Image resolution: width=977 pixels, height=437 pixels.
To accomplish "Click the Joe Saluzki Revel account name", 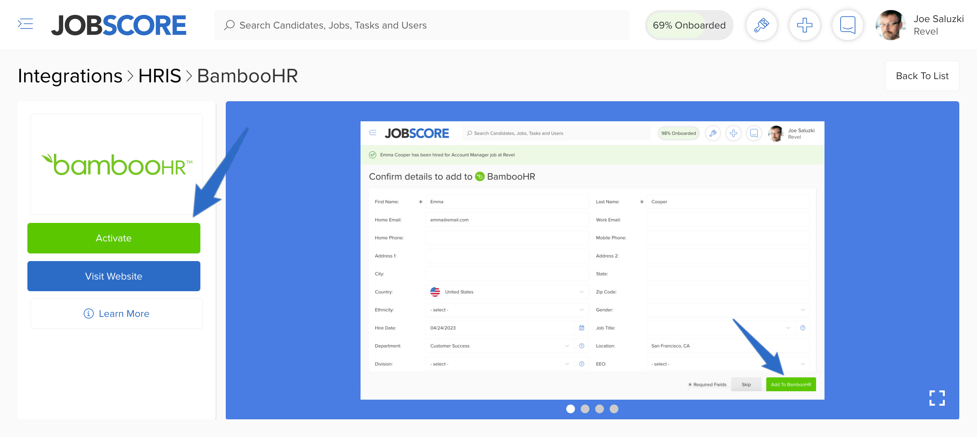I will pyautogui.click(x=938, y=25).
